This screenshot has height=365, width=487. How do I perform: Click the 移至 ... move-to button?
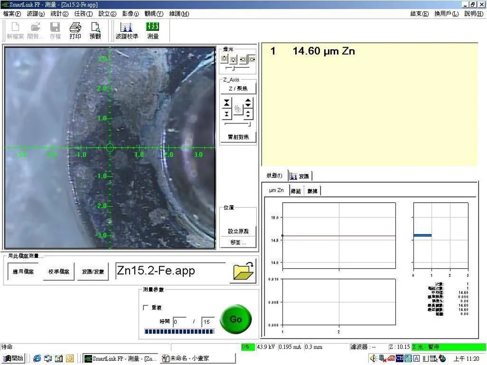click(238, 242)
